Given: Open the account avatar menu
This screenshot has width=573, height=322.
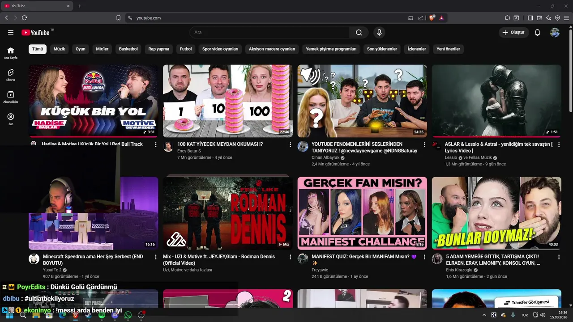Looking at the screenshot, I should point(555,32).
